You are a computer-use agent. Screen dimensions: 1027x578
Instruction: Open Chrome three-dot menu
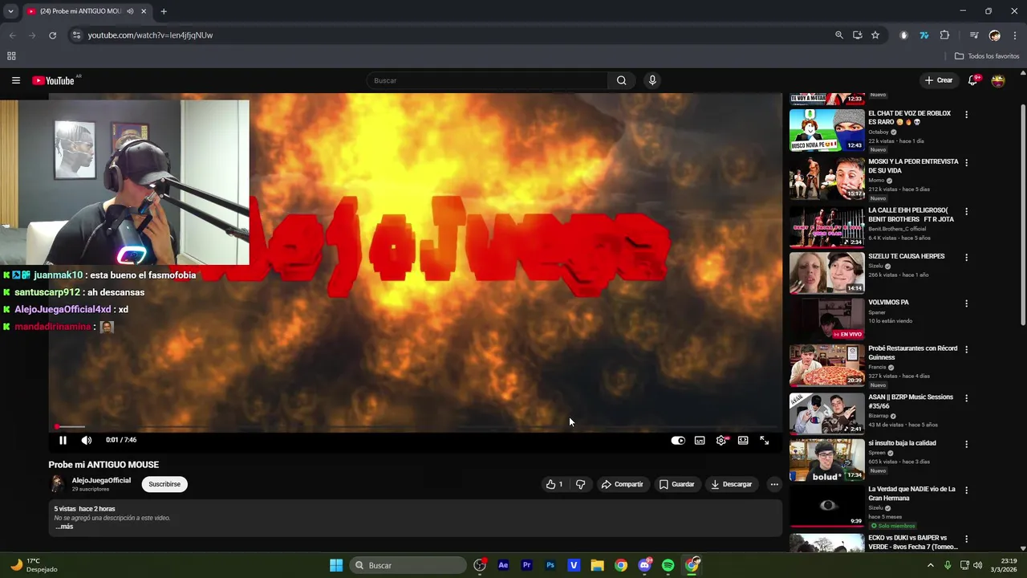(1015, 35)
